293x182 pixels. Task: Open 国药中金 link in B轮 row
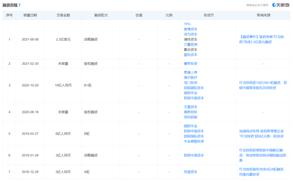(x=190, y=126)
